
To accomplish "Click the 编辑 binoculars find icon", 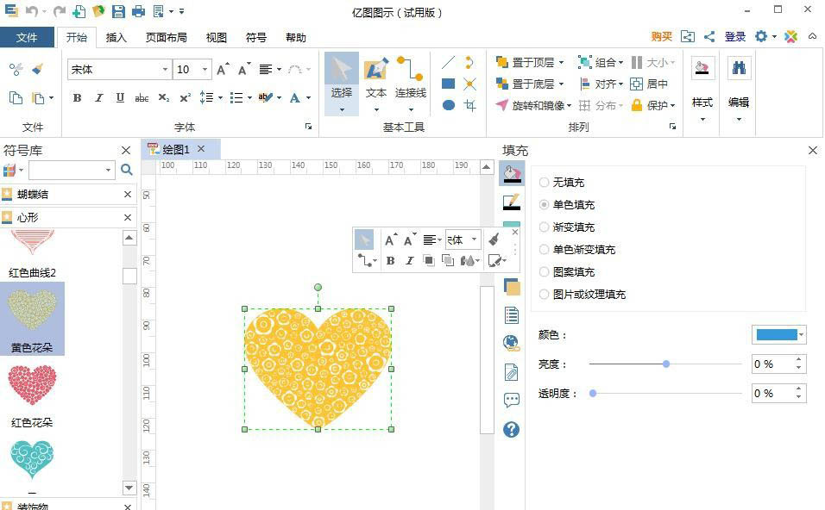I will click(739, 66).
